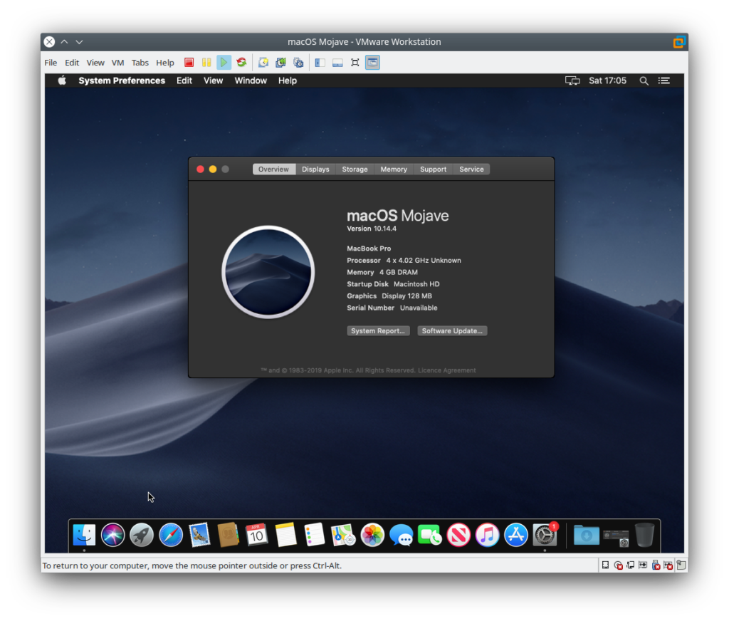729x621 pixels.
Task: Launch Siri from the dock
Action: click(x=113, y=535)
